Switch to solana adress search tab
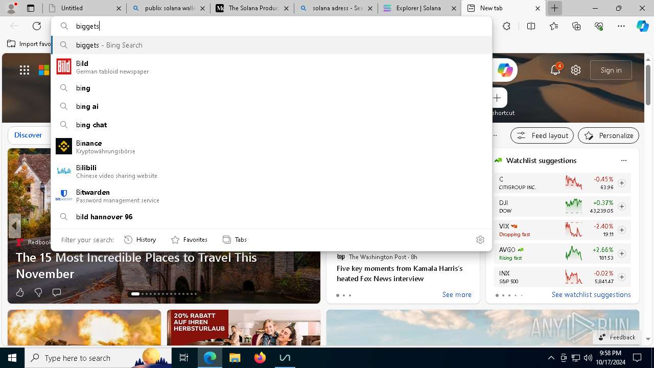This screenshot has height=368, width=654. tap(336, 8)
